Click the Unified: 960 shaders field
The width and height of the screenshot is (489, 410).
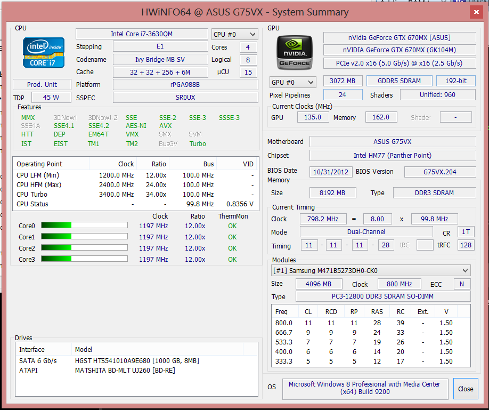[x=437, y=94]
